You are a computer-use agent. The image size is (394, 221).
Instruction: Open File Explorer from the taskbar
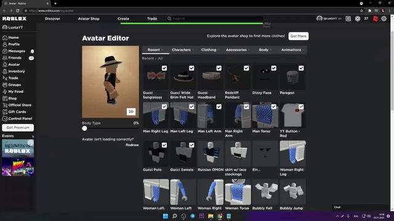click(x=211, y=216)
